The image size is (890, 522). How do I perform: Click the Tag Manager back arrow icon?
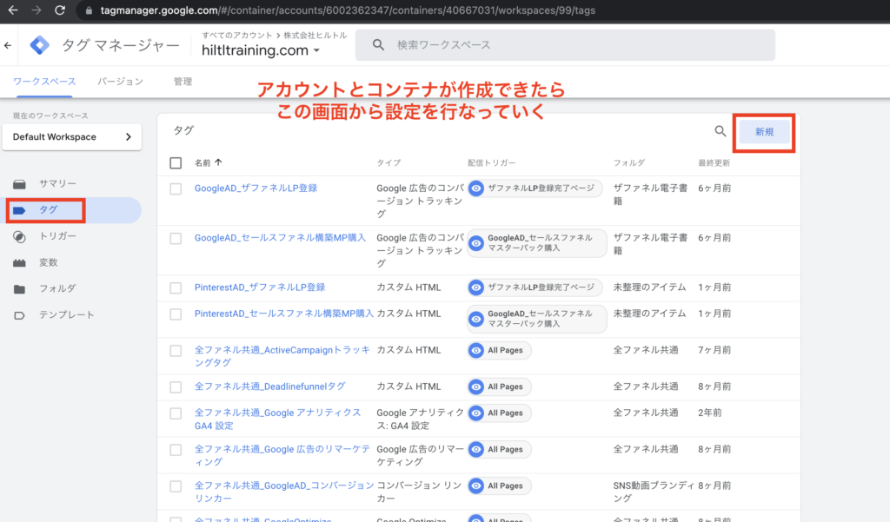click(7, 45)
